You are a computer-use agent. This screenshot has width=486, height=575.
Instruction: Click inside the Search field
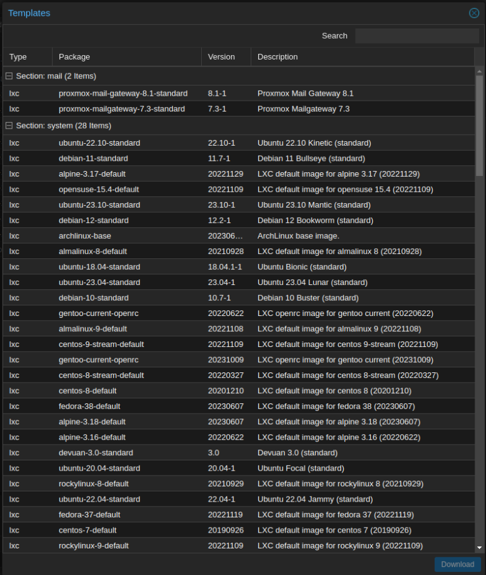point(416,35)
